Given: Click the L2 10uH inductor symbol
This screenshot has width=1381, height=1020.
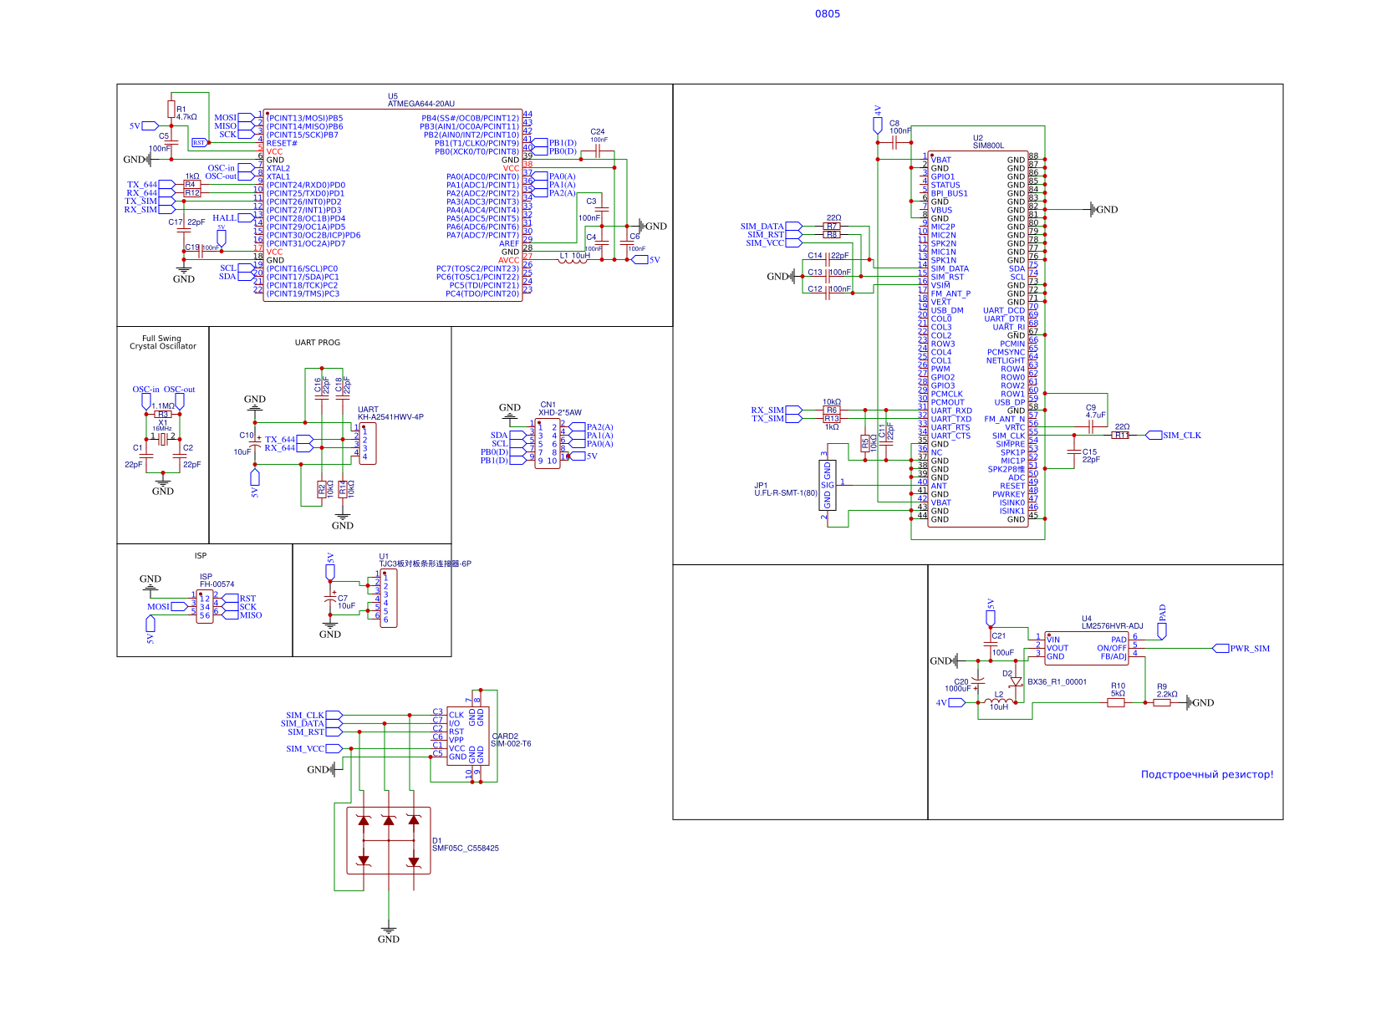Looking at the screenshot, I should click(999, 701).
